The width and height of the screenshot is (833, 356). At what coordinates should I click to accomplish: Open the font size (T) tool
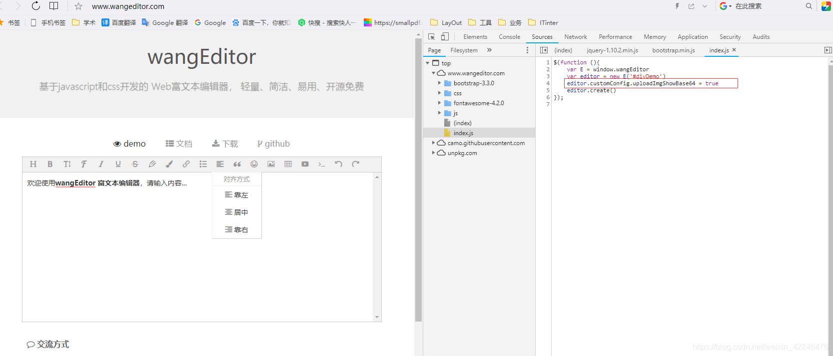click(67, 164)
